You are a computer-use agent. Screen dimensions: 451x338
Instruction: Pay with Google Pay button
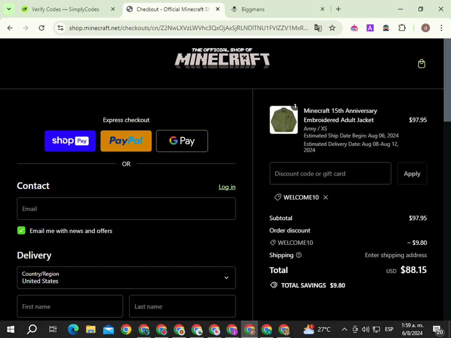click(x=182, y=141)
